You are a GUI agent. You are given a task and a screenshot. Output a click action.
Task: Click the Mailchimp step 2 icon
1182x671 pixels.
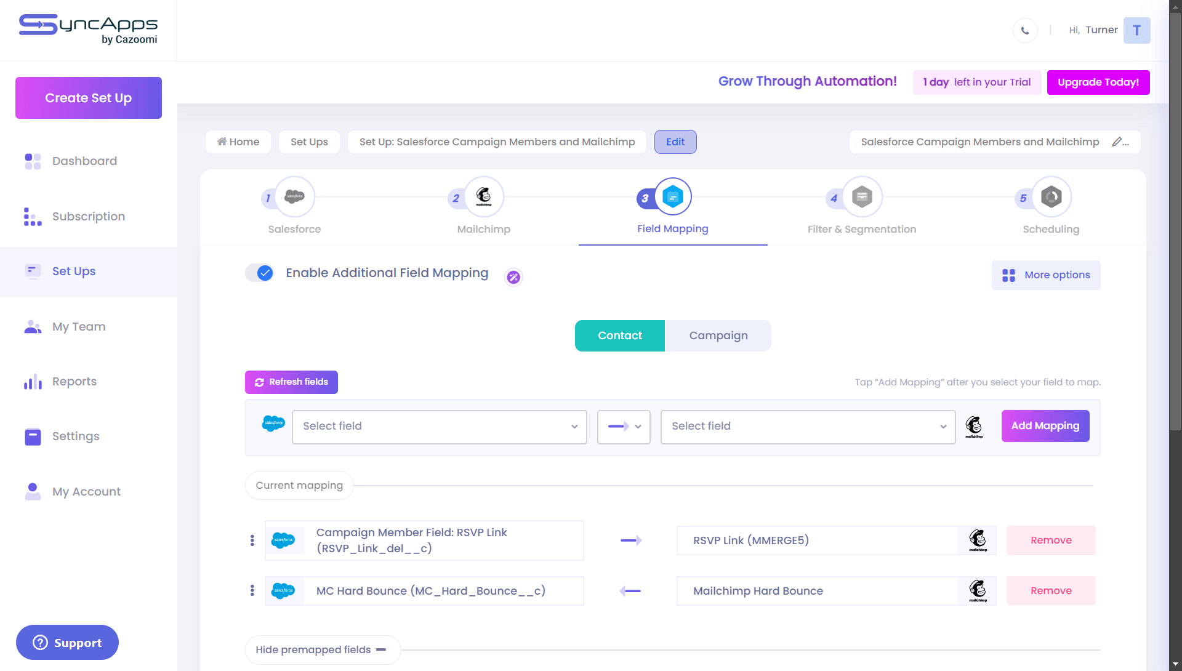[484, 197]
